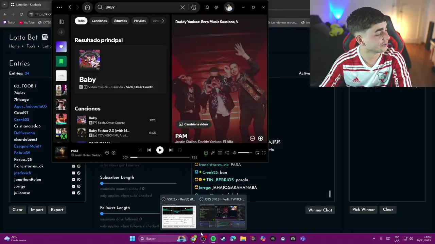The image size is (435, 244).
Task: Open Liked Songs purple heart
Action: click(x=61, y=47)
